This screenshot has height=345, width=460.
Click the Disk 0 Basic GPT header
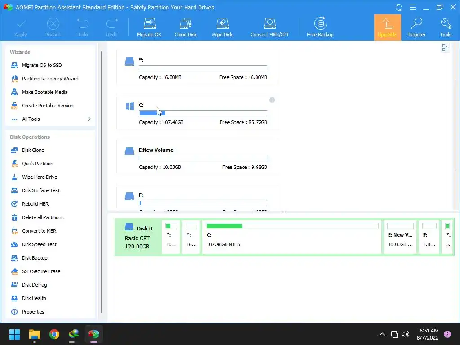[x=138, y=237]
